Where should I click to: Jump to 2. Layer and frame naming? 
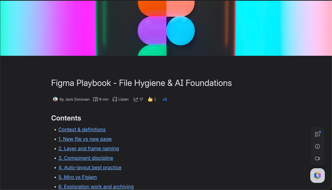(89, 148)
